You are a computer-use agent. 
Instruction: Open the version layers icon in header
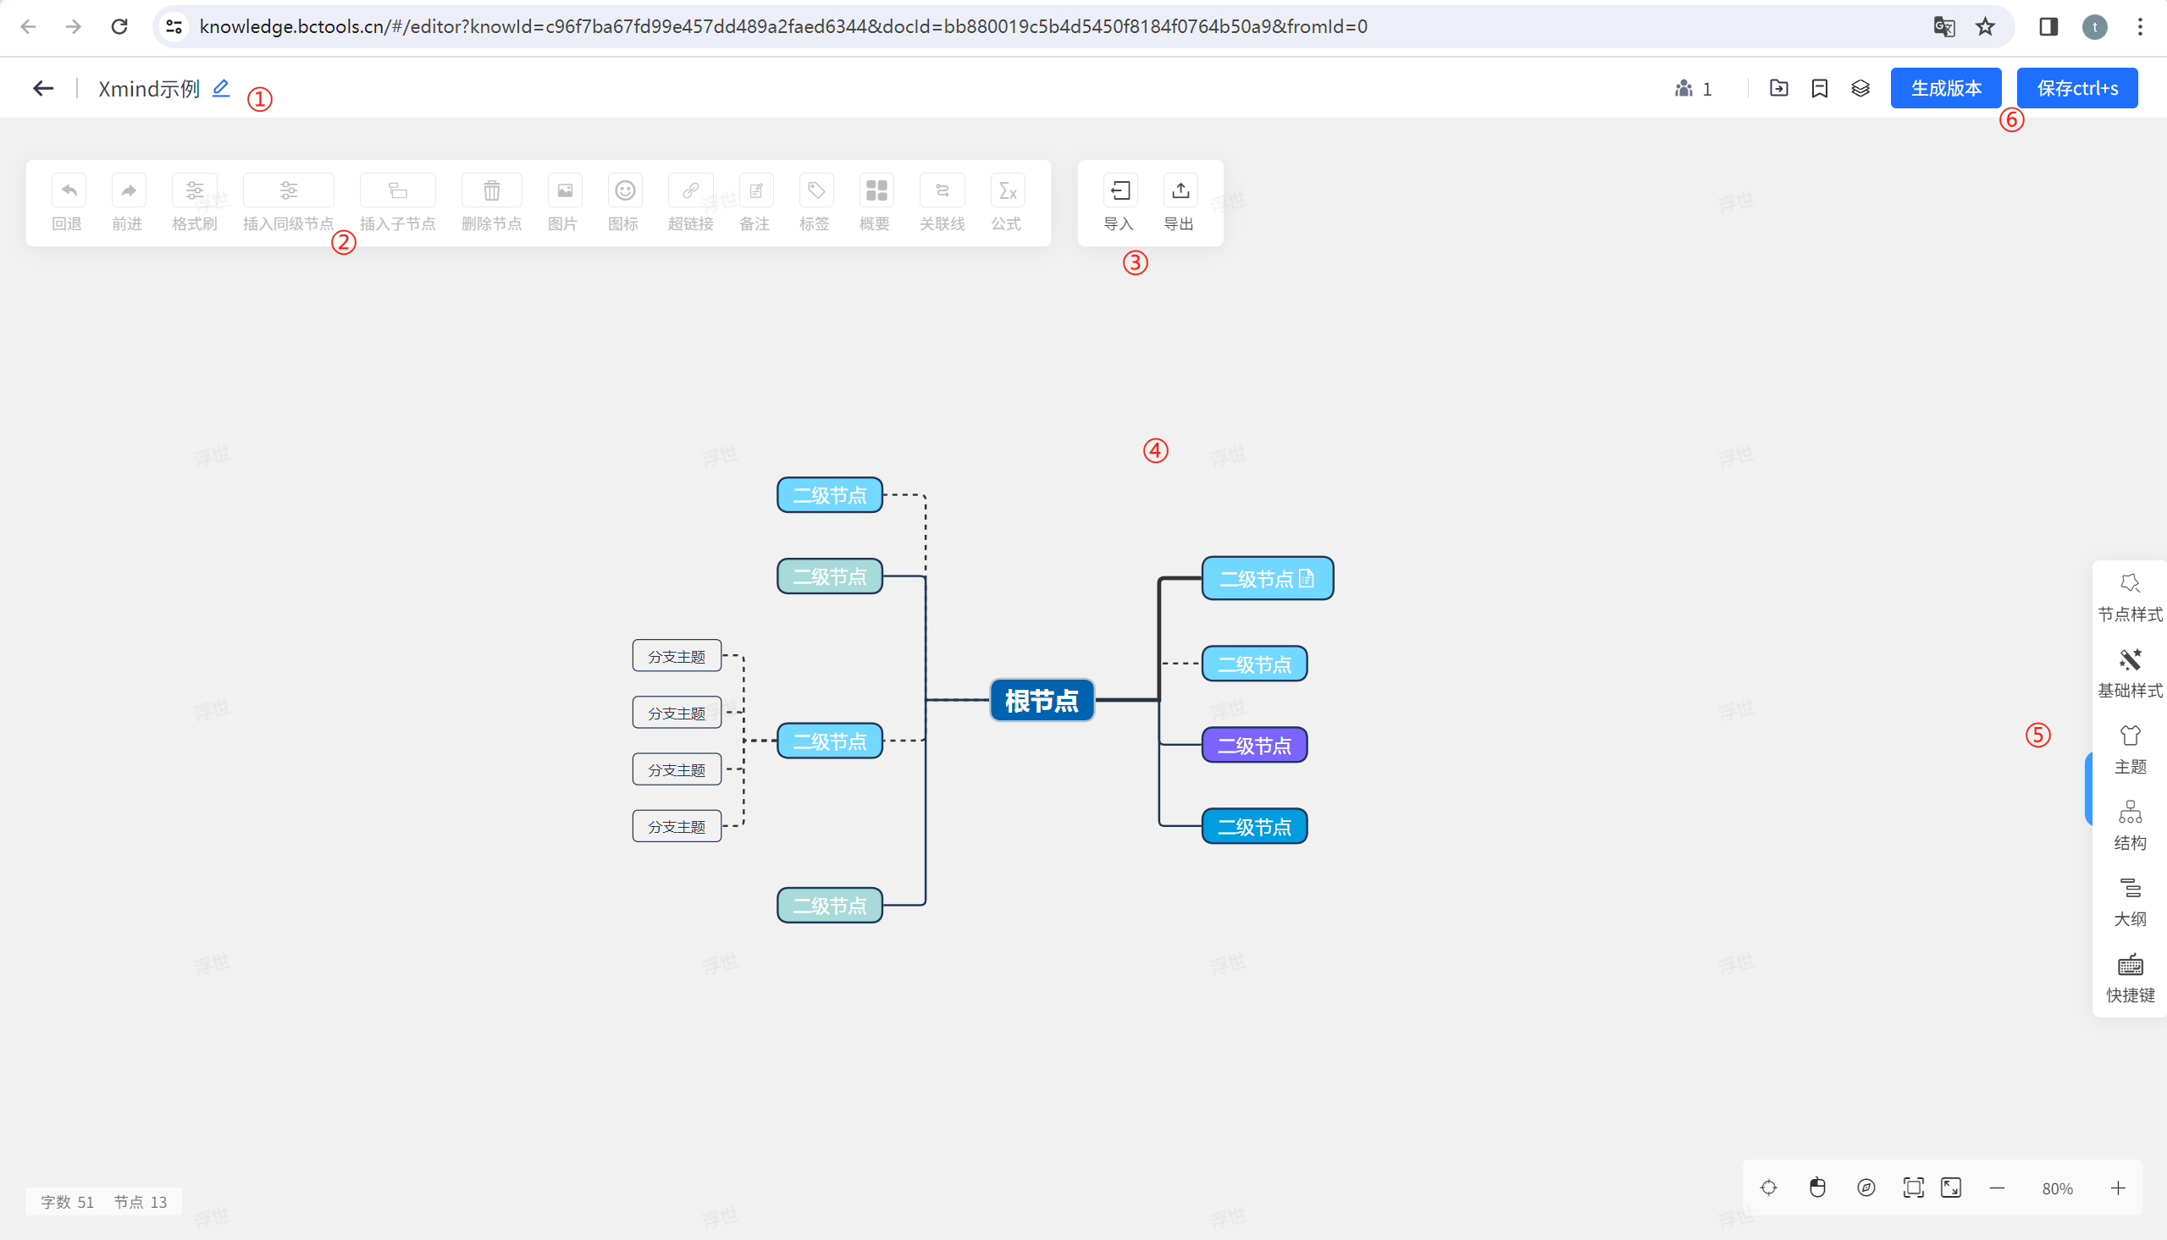click(x=1860, y=88)
